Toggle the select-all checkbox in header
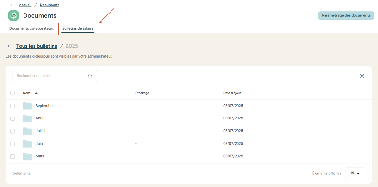 tap(13, 93)
